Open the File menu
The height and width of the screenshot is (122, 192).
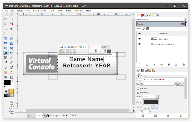pos(6,11)
